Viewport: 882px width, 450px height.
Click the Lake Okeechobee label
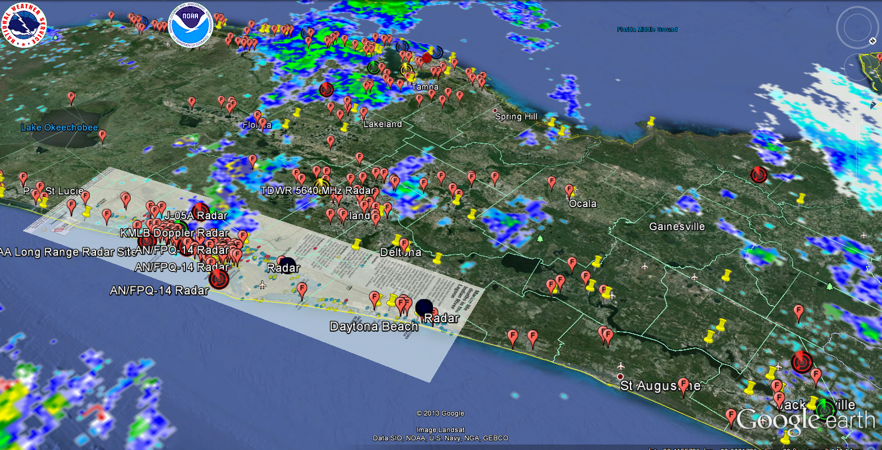(60, 128)
